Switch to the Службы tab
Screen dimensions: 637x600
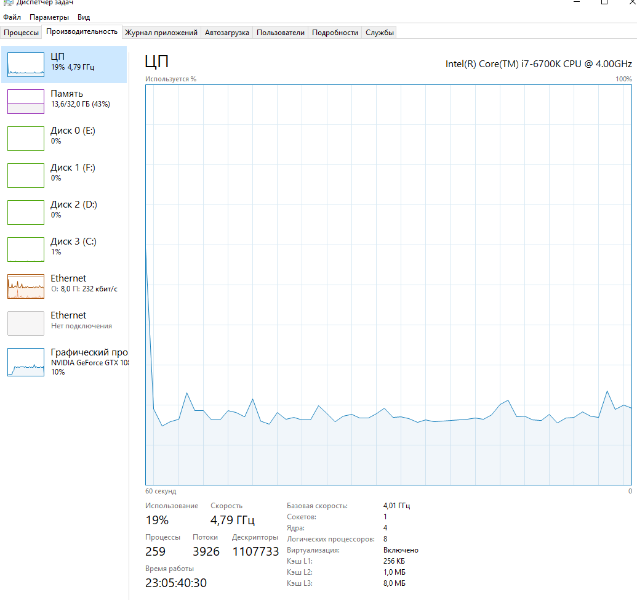(380, 33)
